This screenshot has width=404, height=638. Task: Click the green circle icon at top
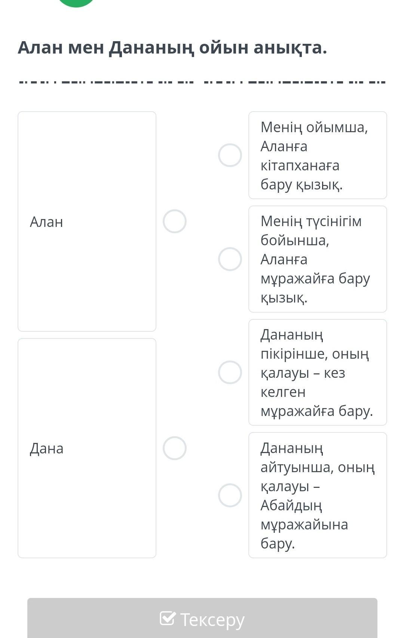[76, 3]
